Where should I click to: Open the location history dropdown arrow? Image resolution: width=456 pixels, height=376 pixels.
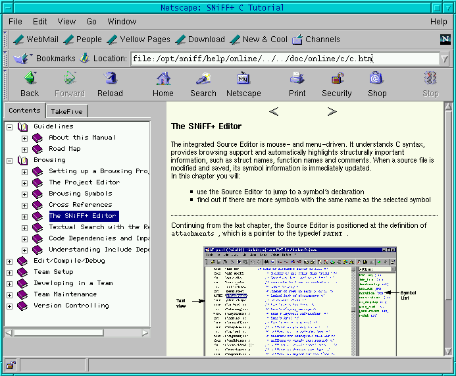(445, 59)
